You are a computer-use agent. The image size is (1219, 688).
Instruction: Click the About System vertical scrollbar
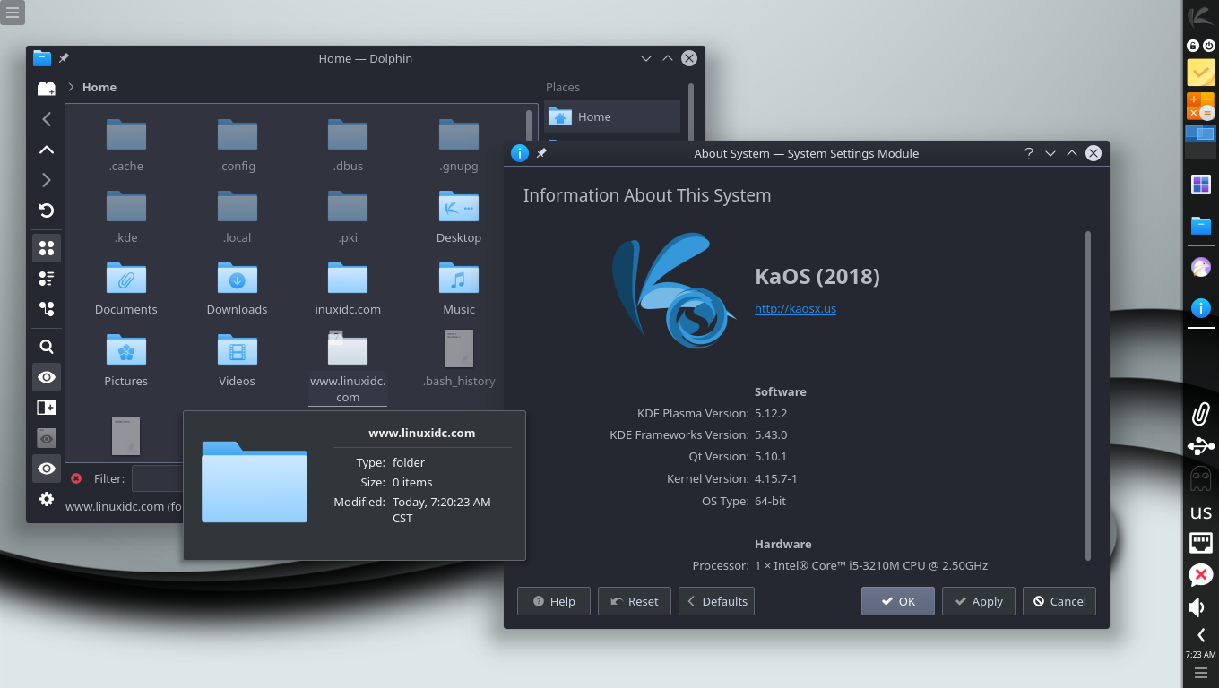click(1088, 394)
